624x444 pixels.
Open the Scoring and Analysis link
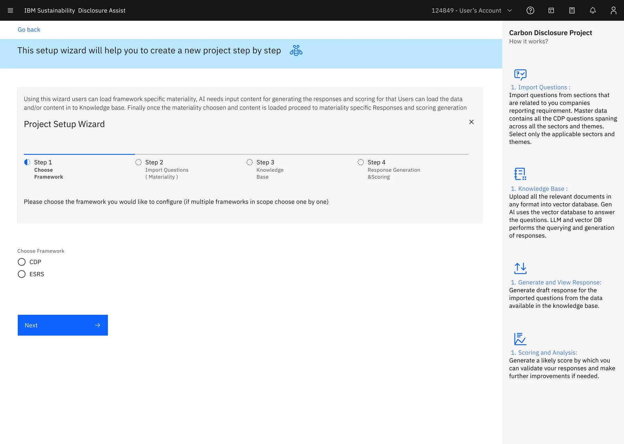coord(544,352)
